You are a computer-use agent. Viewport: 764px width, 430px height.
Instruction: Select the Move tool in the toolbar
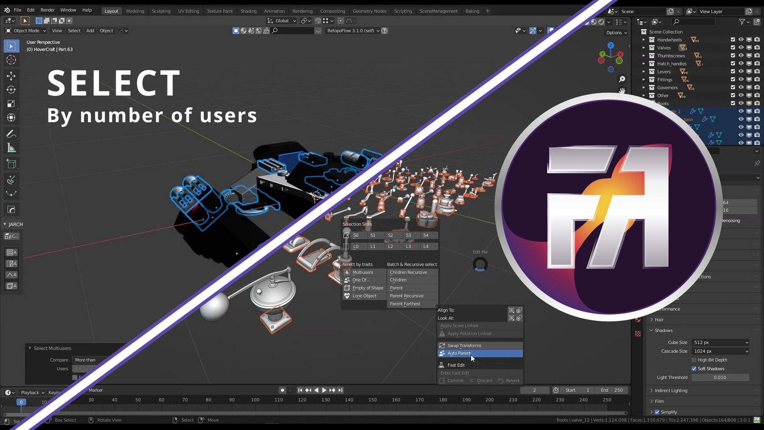tap(11, 76)
